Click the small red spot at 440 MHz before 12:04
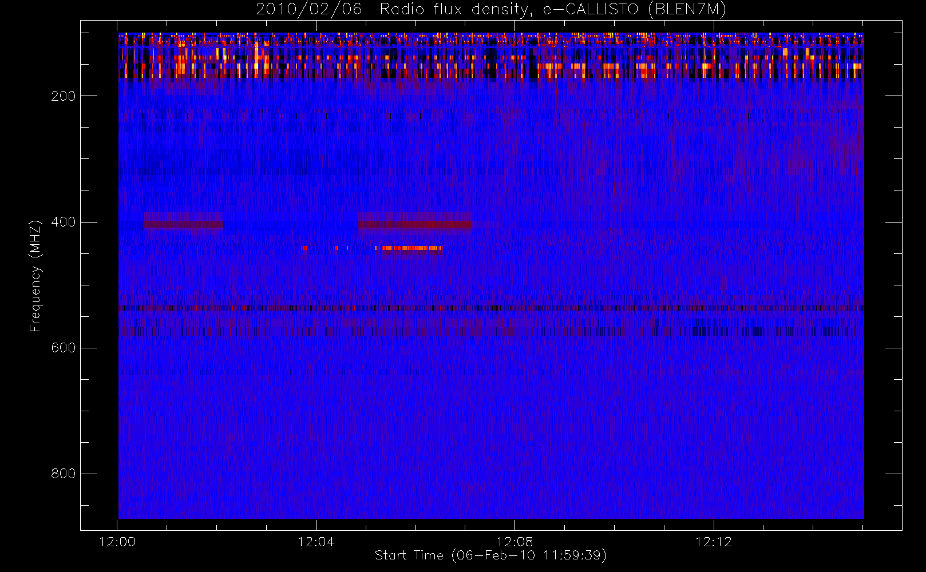926x572 pixels. click(x=304, y=248)
